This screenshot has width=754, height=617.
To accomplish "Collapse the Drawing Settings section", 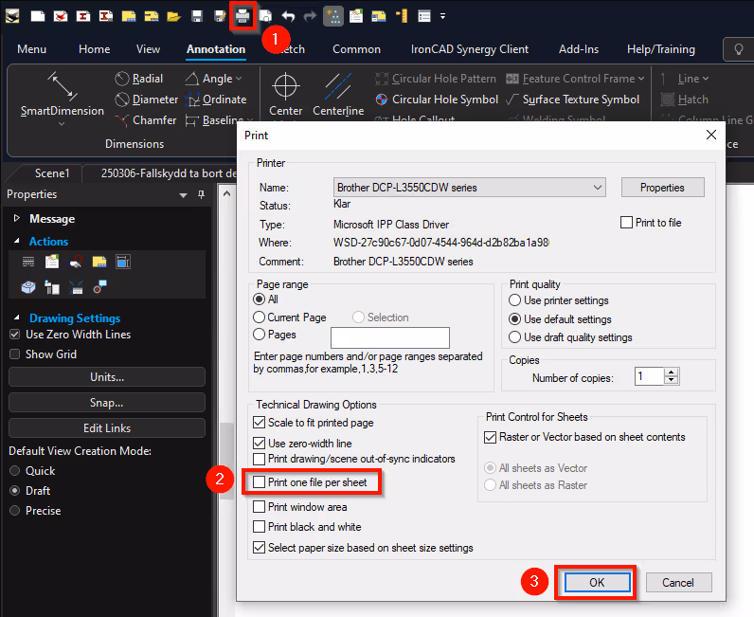I will [17, 318].
